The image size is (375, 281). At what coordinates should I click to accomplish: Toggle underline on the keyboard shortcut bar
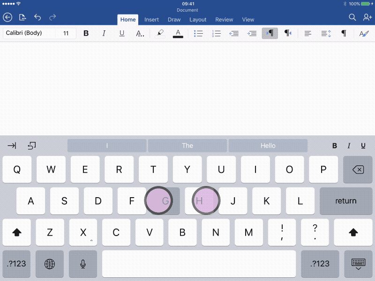363,146
